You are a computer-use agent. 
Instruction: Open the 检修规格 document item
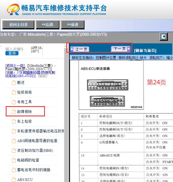24,92
